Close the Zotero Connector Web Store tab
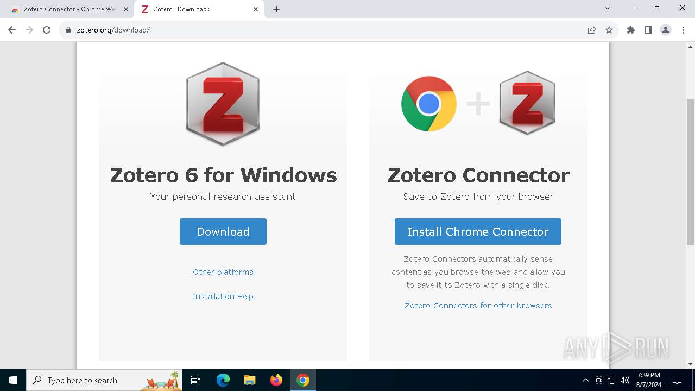Screen dimensions: 695x391 pyautogui.click(x=125, y=9)
